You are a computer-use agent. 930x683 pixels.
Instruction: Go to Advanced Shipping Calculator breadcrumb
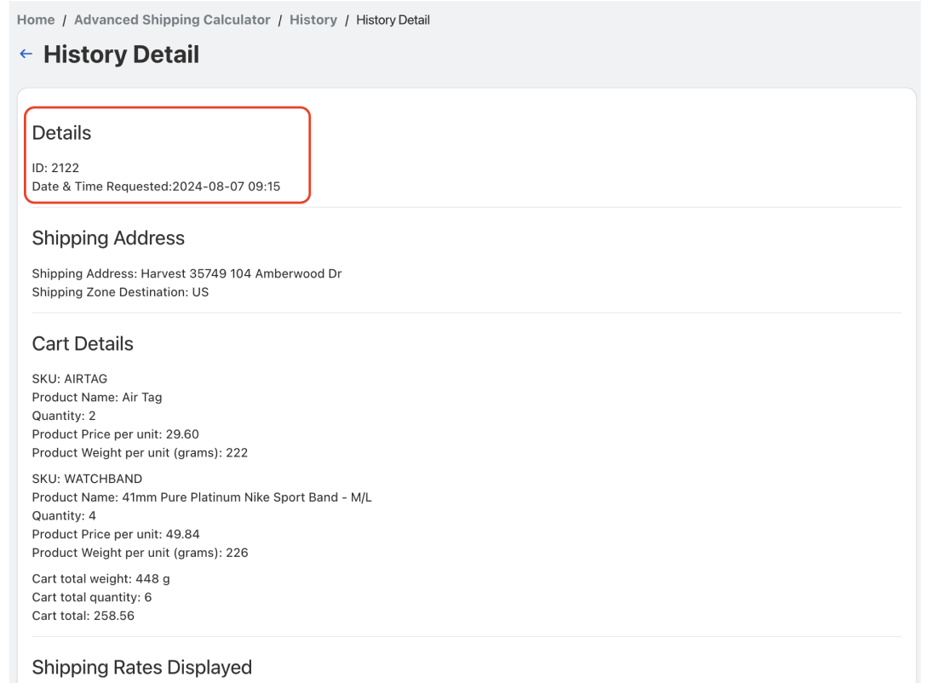pyautogui.click(x=172, y=20)
